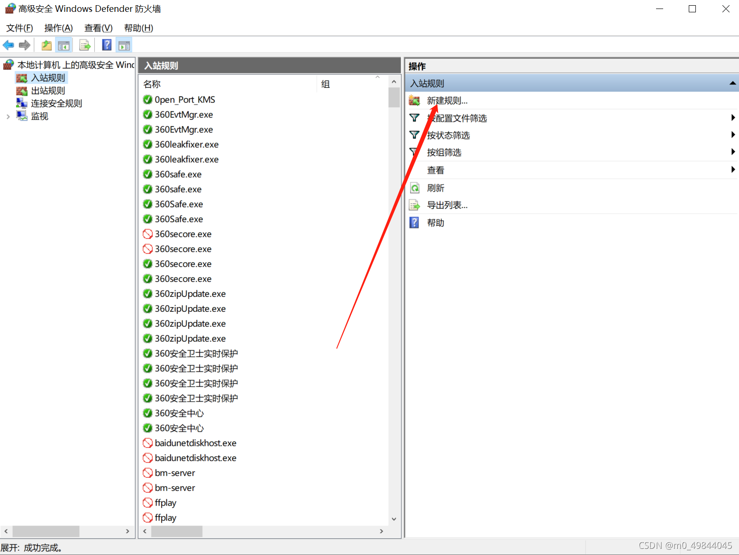
Task: Click the Back arrow toolbar icon
Action: [9, 45]
